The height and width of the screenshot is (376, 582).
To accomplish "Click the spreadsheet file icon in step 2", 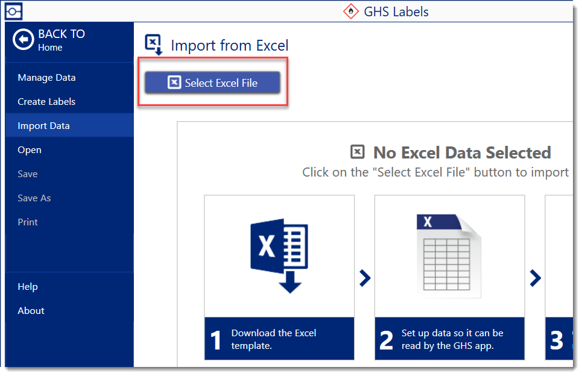I will point(449,255).
